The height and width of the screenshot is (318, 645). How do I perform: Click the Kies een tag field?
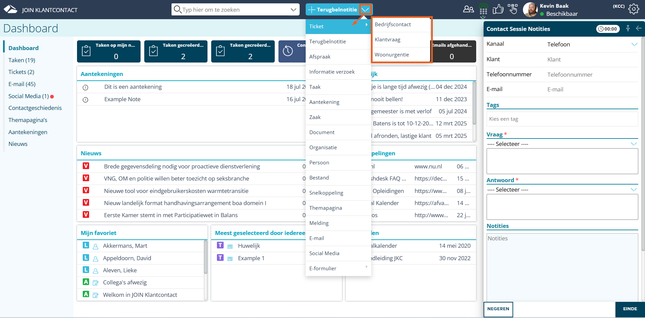tap(562, 119)
